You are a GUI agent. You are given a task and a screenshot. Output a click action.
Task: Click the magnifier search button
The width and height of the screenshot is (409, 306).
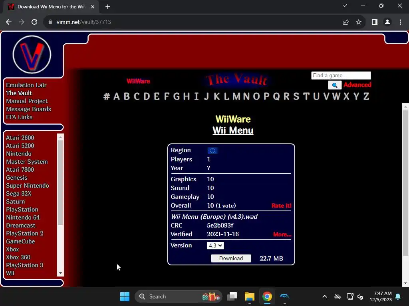(335, 85)
